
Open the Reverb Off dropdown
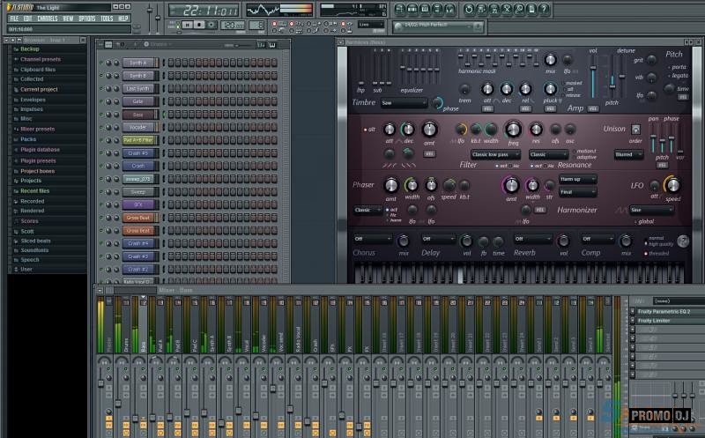[533, 239]
